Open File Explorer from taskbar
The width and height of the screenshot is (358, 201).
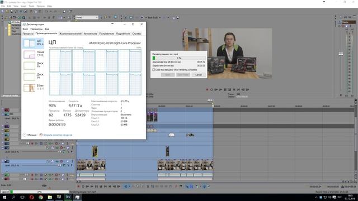[50, 197]
